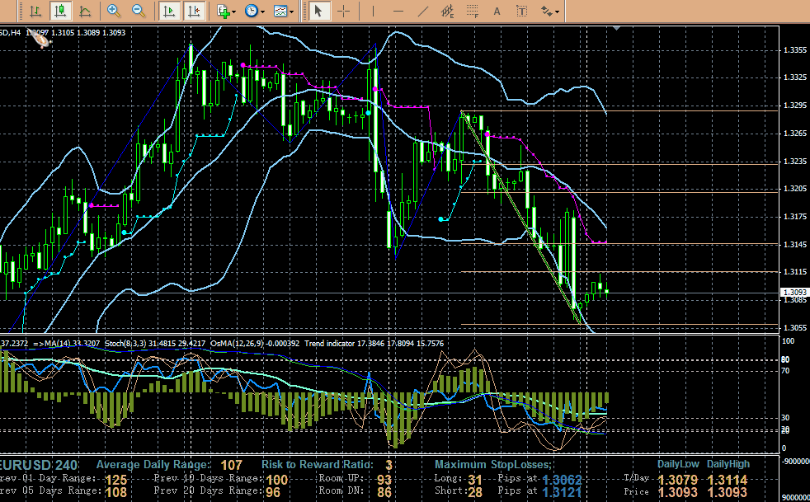The image size is (810, 502).
Task: Toggle chart auto scroll
Action: (168, 12)
